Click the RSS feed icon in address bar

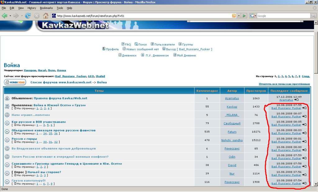point(234,16)
